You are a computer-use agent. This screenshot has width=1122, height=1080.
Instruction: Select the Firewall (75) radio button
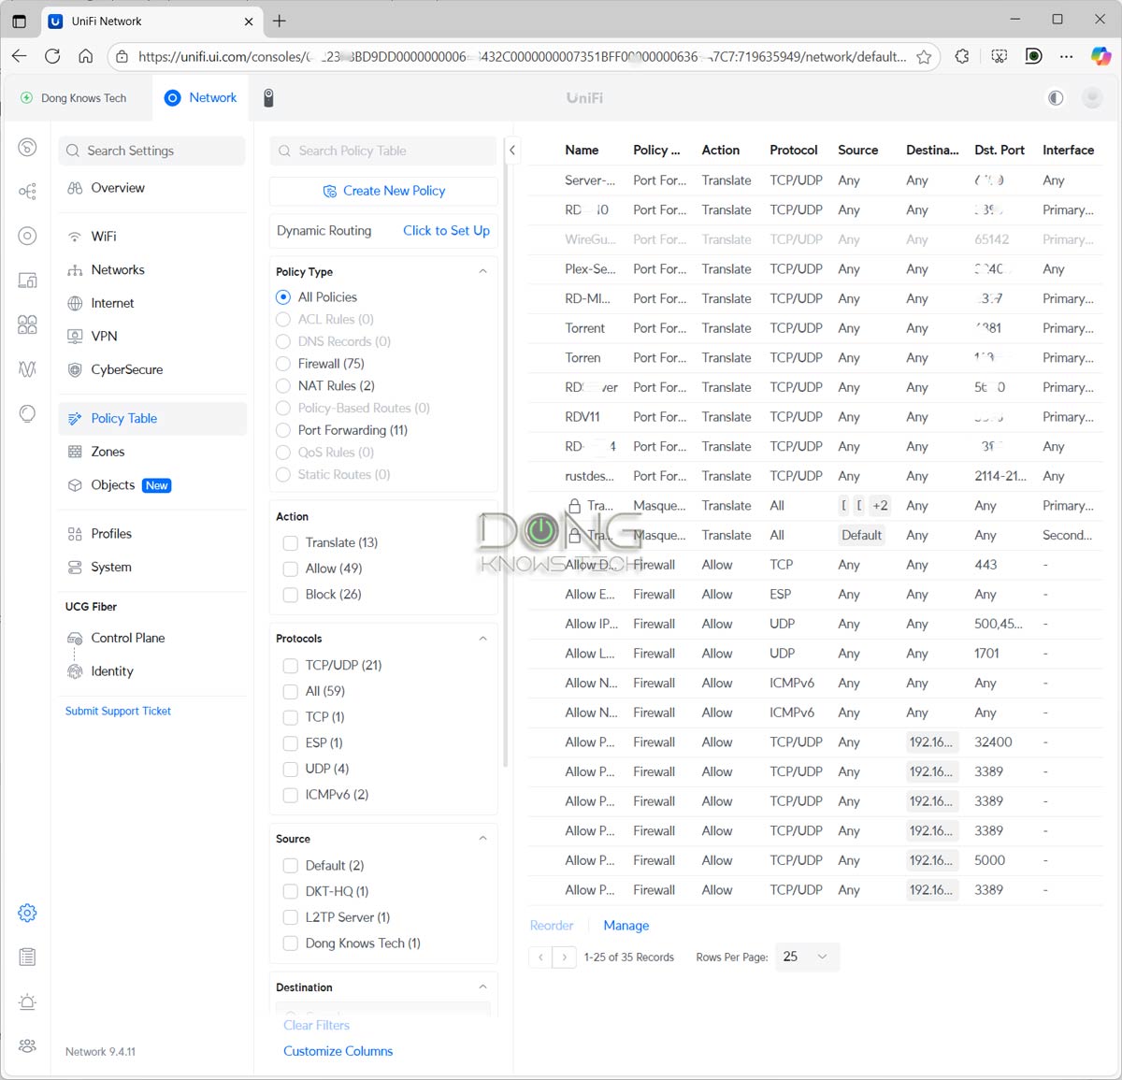[x=283, y=364]
